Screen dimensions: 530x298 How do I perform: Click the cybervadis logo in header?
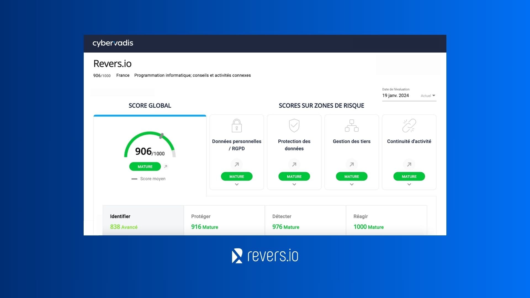(x=113, y=43)
